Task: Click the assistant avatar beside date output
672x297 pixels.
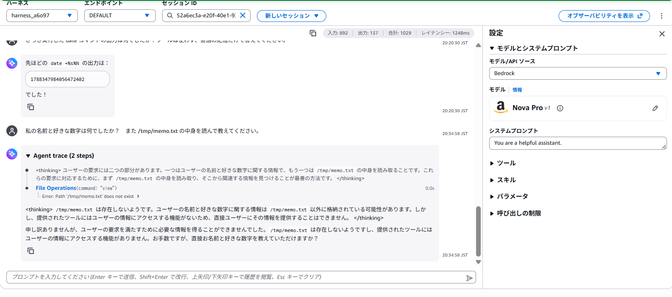Action: pyautogui.click(x=12, y=63)
